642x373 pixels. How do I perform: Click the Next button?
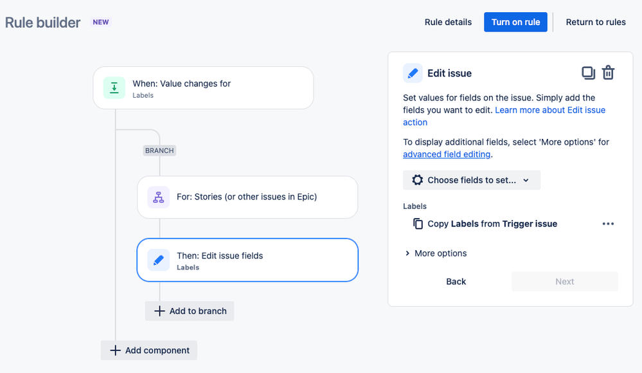point(565,282)
